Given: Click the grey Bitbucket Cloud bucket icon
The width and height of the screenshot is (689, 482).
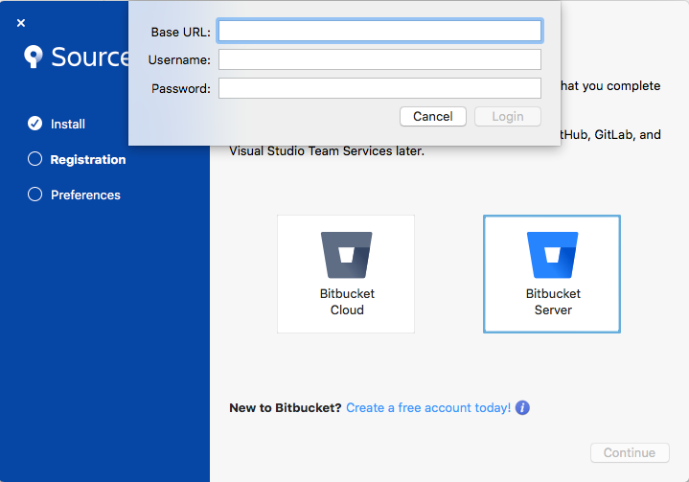Looking at the screenshot, I should [346, 255].
